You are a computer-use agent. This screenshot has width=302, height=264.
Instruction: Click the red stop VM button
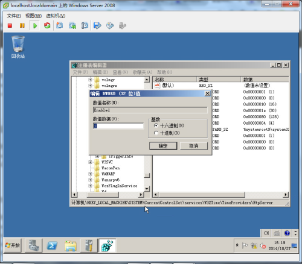(x=10, y=25)
